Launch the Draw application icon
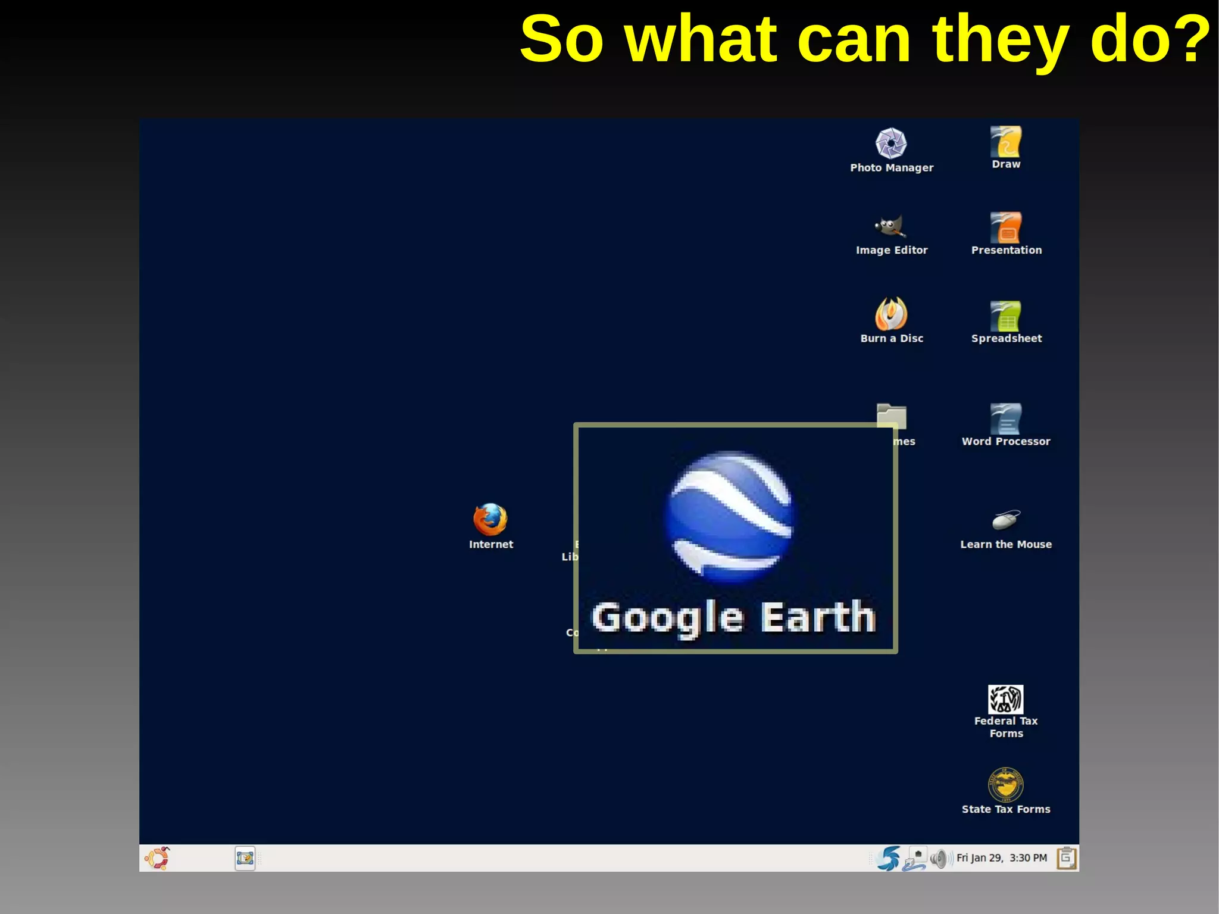Screen dimensions: 1219x914 [1006, 142]
